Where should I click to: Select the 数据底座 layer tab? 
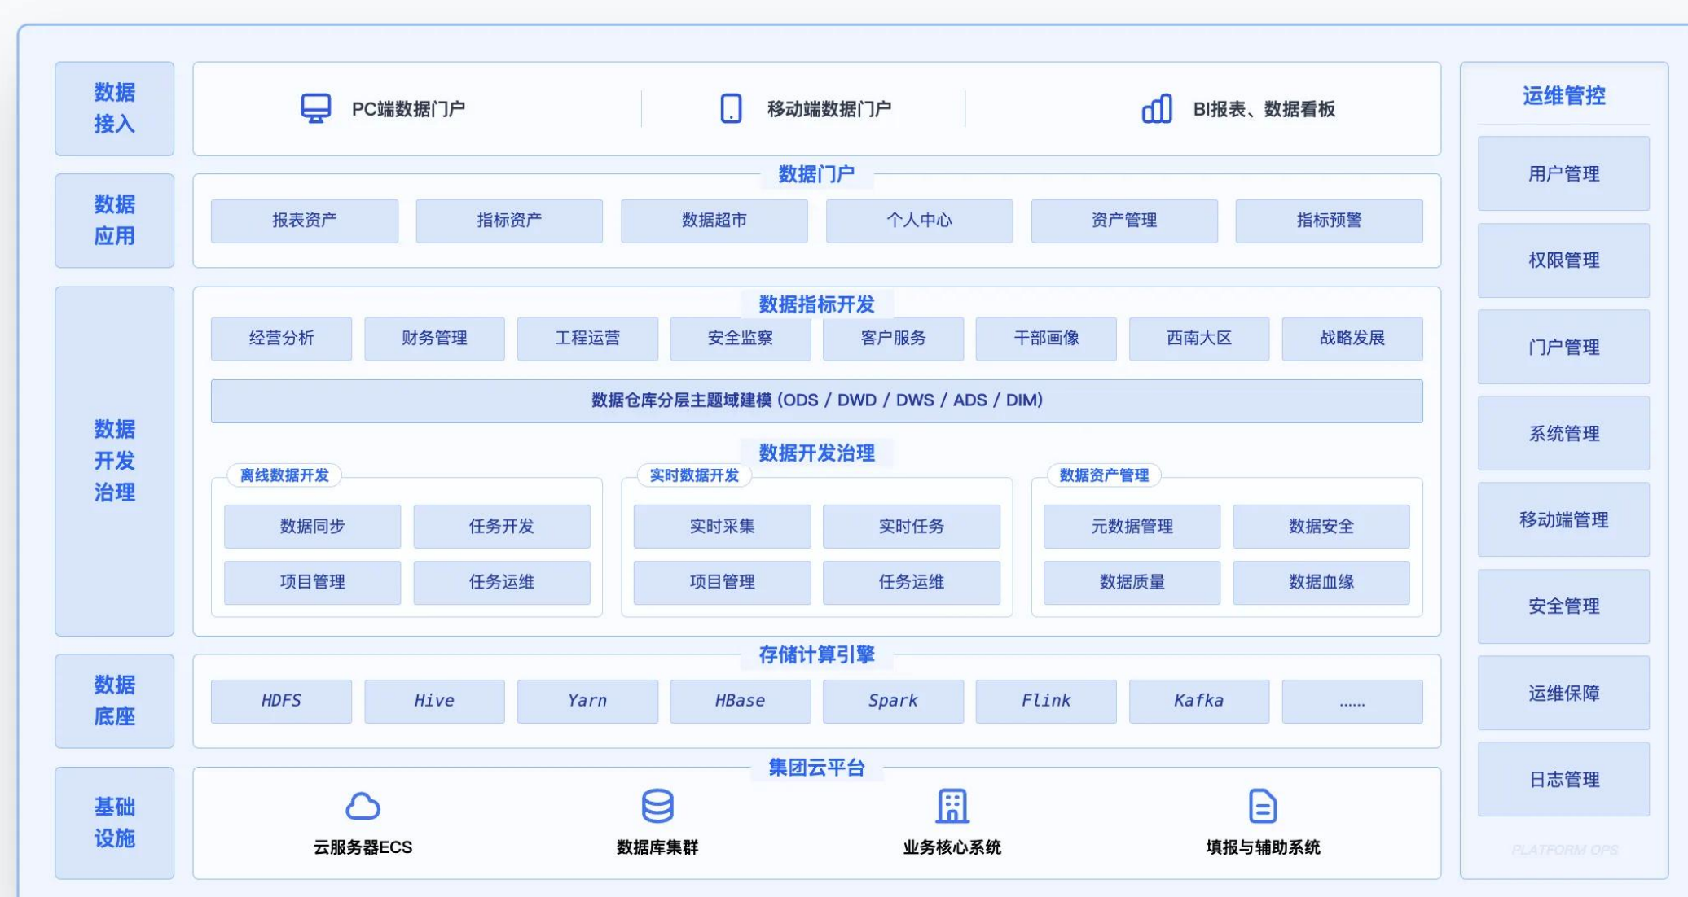pyautogui.click(x=114, y=701)
